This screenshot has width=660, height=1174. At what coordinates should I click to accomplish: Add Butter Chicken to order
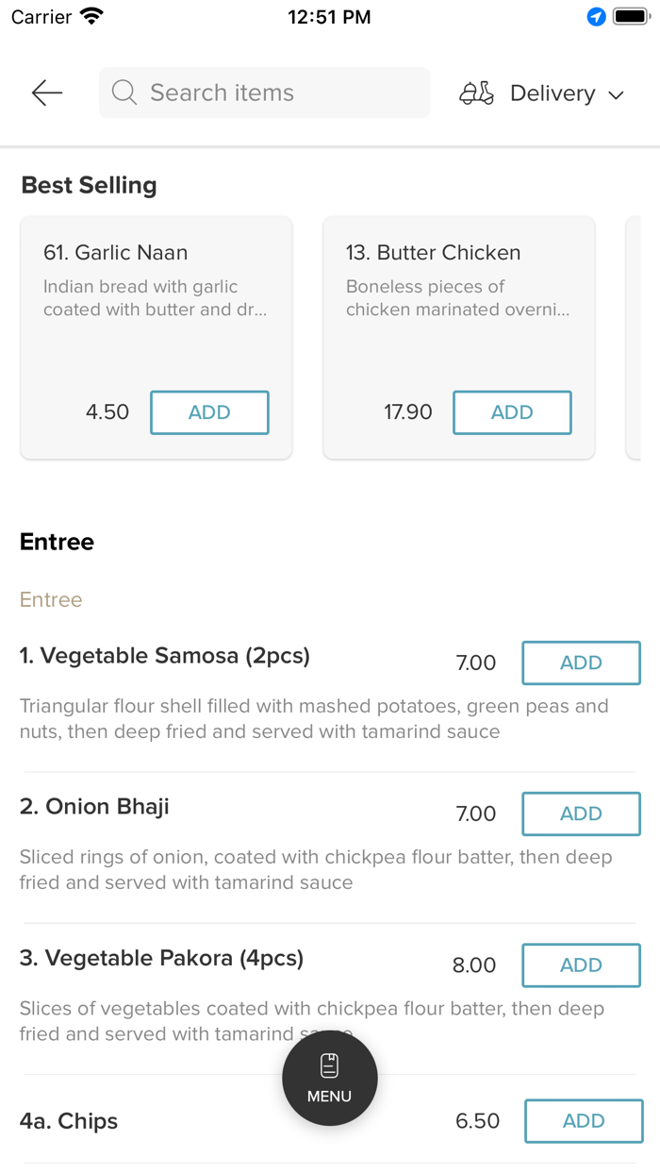click(512, 412)
